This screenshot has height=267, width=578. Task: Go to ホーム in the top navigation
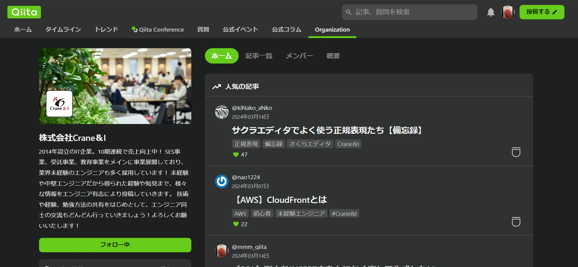[x=23, y=29]
